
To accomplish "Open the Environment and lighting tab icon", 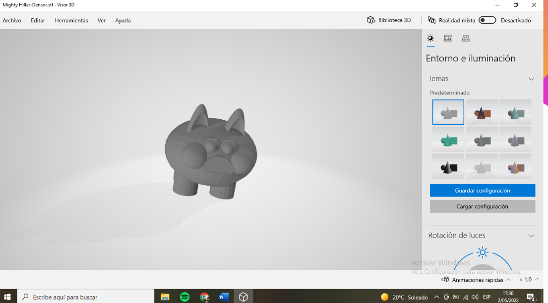I will 430,39.
